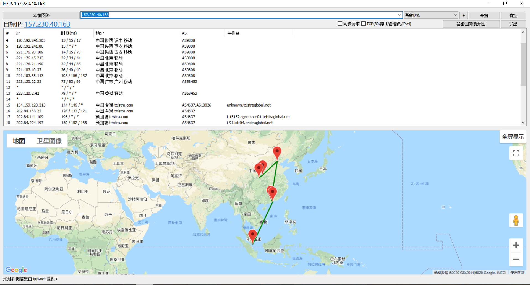Viewport: 530px width, 285px height.
Task: Click the plus button beside DNS dropdown
Action: (464, 15)
